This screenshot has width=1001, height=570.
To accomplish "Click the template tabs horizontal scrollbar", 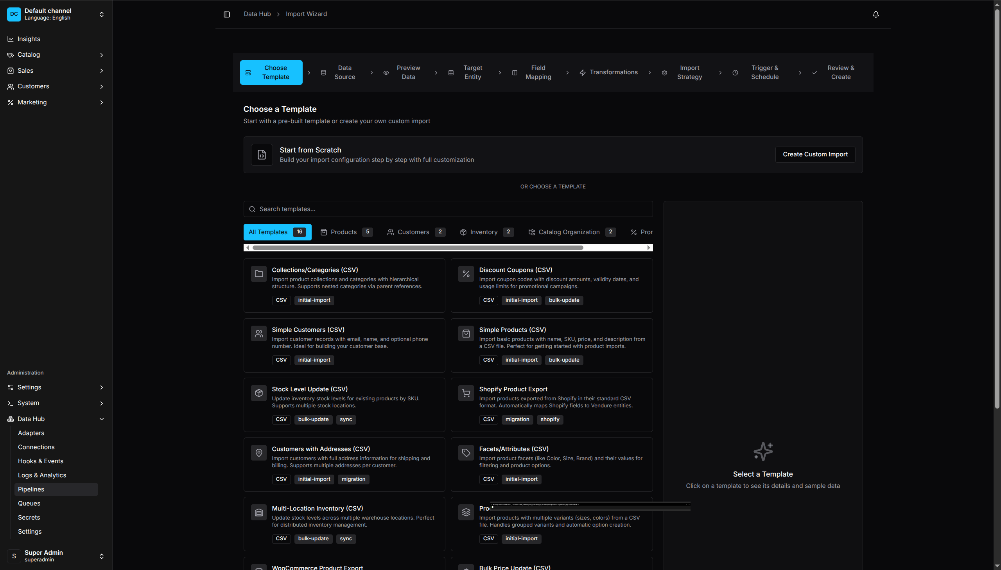I will [x=417, y=247].
